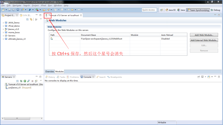This screenshot has height=125, width=223.
Task: Open the SVN repository tab
Action: coord(26,15)
